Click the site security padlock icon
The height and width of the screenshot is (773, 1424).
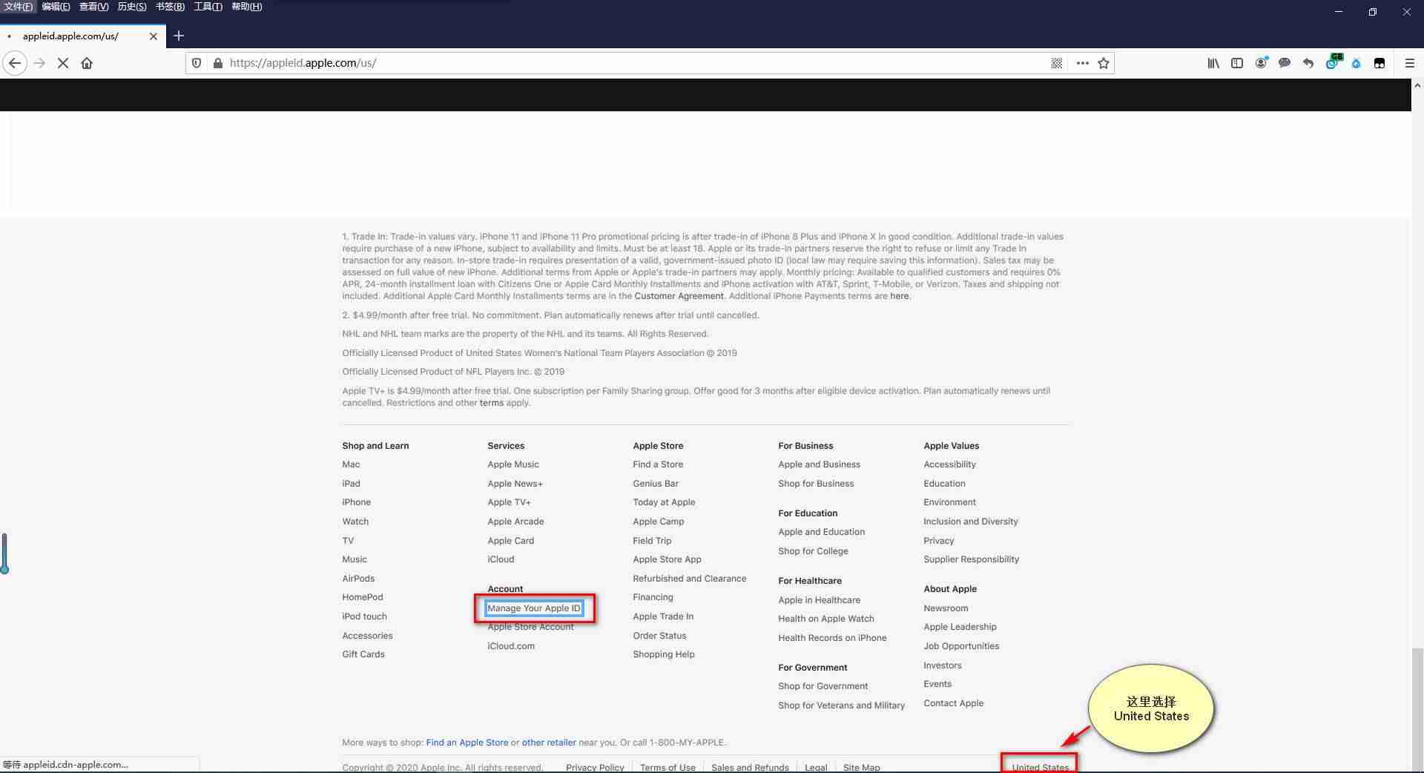(x=217, y=63)
